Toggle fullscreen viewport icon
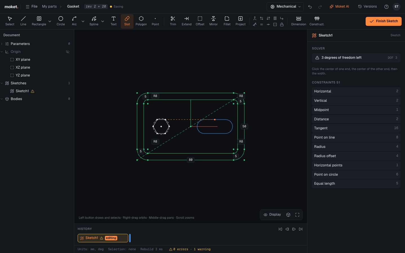Image resolution: width=405 pixels, height=253 pixels. (x=297, y=215)
